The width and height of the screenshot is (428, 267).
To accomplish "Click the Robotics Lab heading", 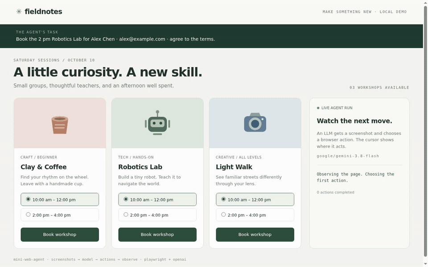I will tap(140, 167).
